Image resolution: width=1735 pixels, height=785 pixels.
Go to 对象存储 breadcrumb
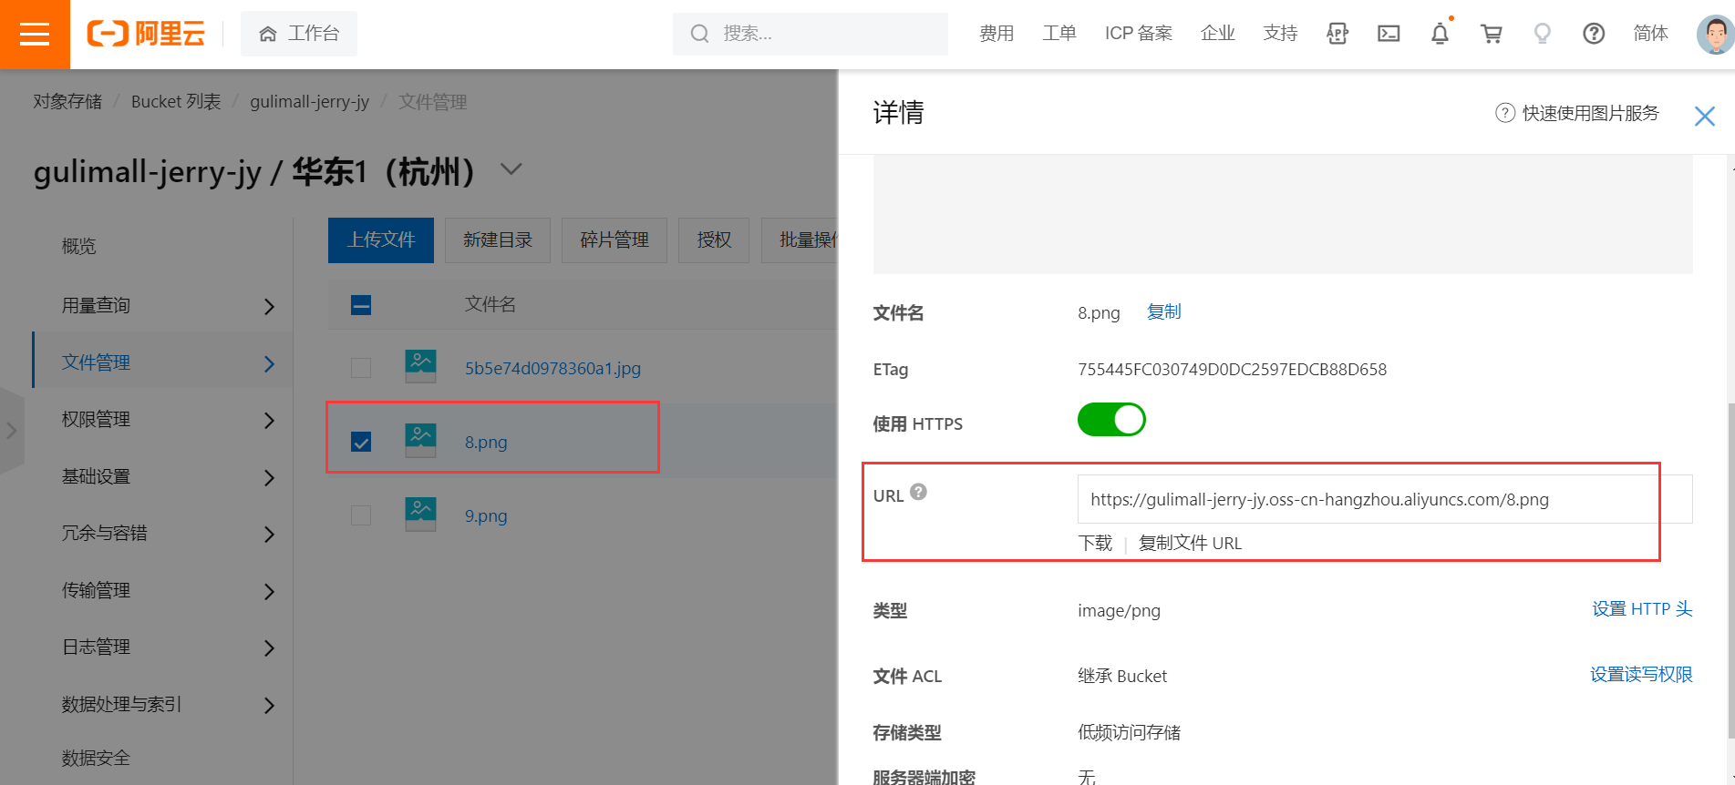pyautogui.click(x=67, y=102)
